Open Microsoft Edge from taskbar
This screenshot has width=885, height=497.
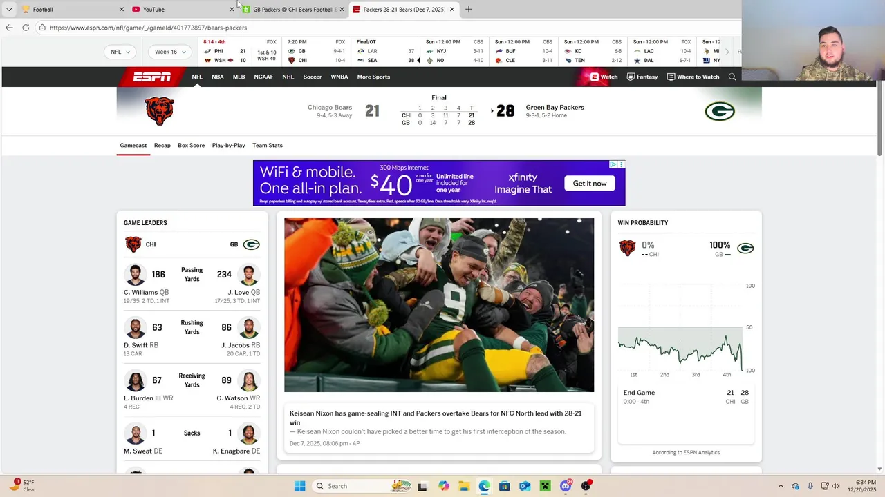[x=484, y=486]
